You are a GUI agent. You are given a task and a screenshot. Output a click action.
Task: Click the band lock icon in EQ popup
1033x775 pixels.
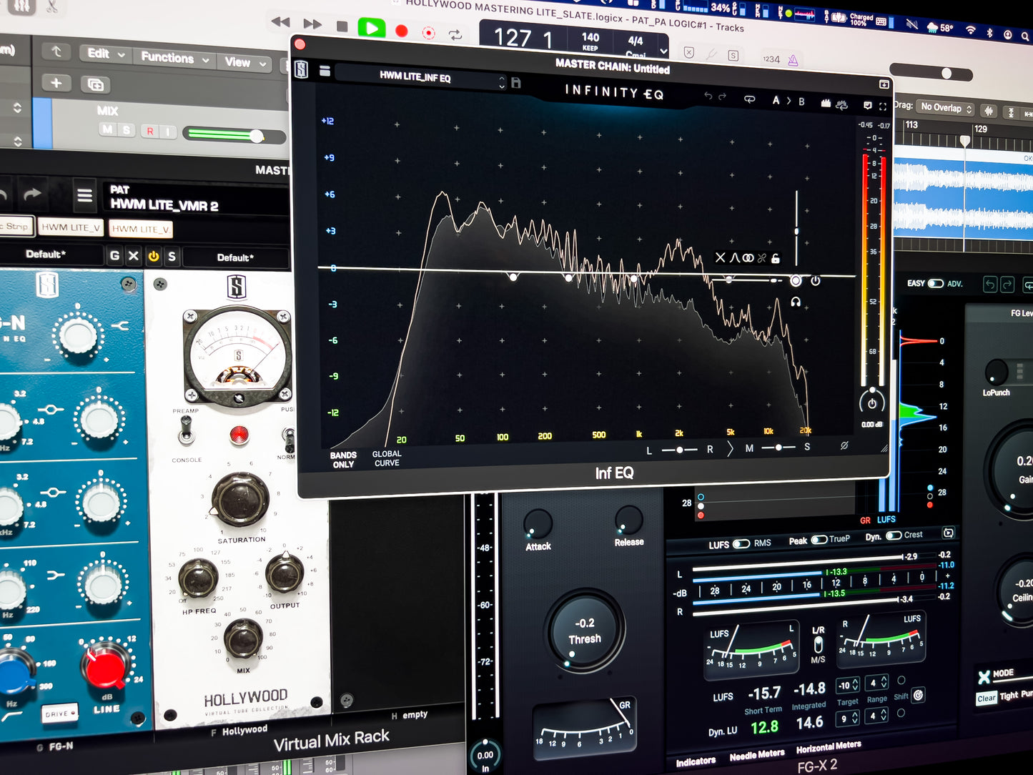(x=776, y=258)
